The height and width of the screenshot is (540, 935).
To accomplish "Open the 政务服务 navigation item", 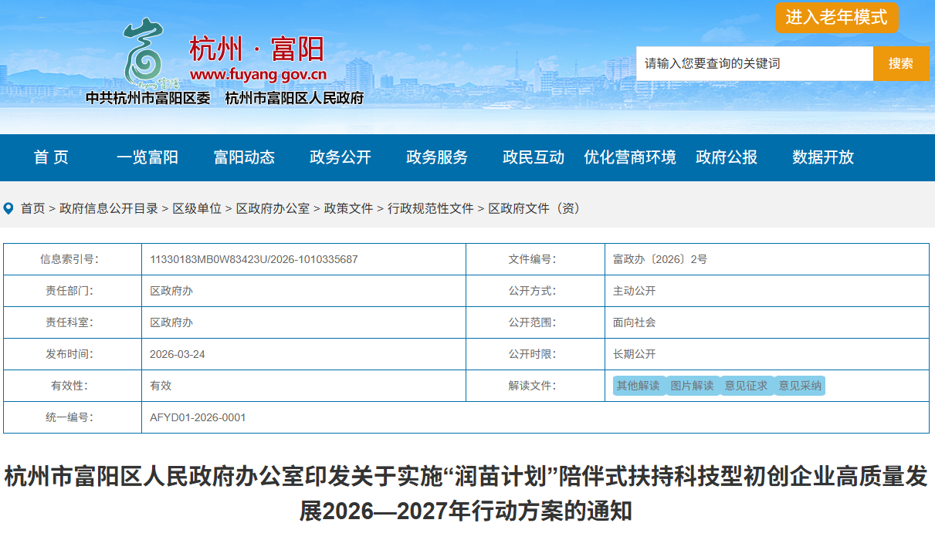I will pyautogui.click(x=437, y=157).
